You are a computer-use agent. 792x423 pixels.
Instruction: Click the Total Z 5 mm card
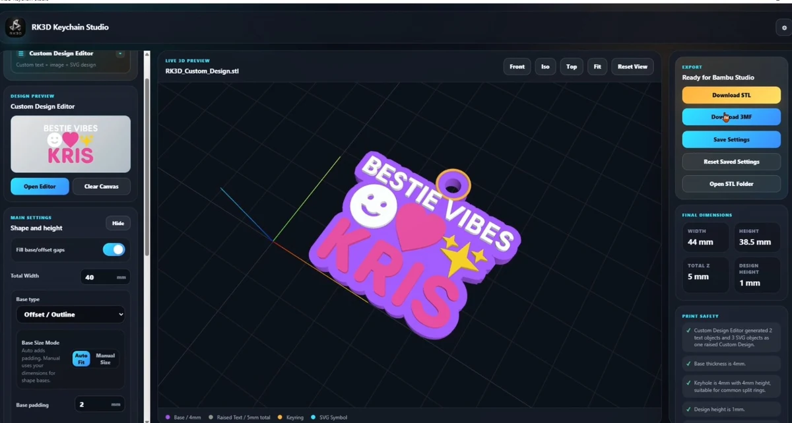(706, 275)
